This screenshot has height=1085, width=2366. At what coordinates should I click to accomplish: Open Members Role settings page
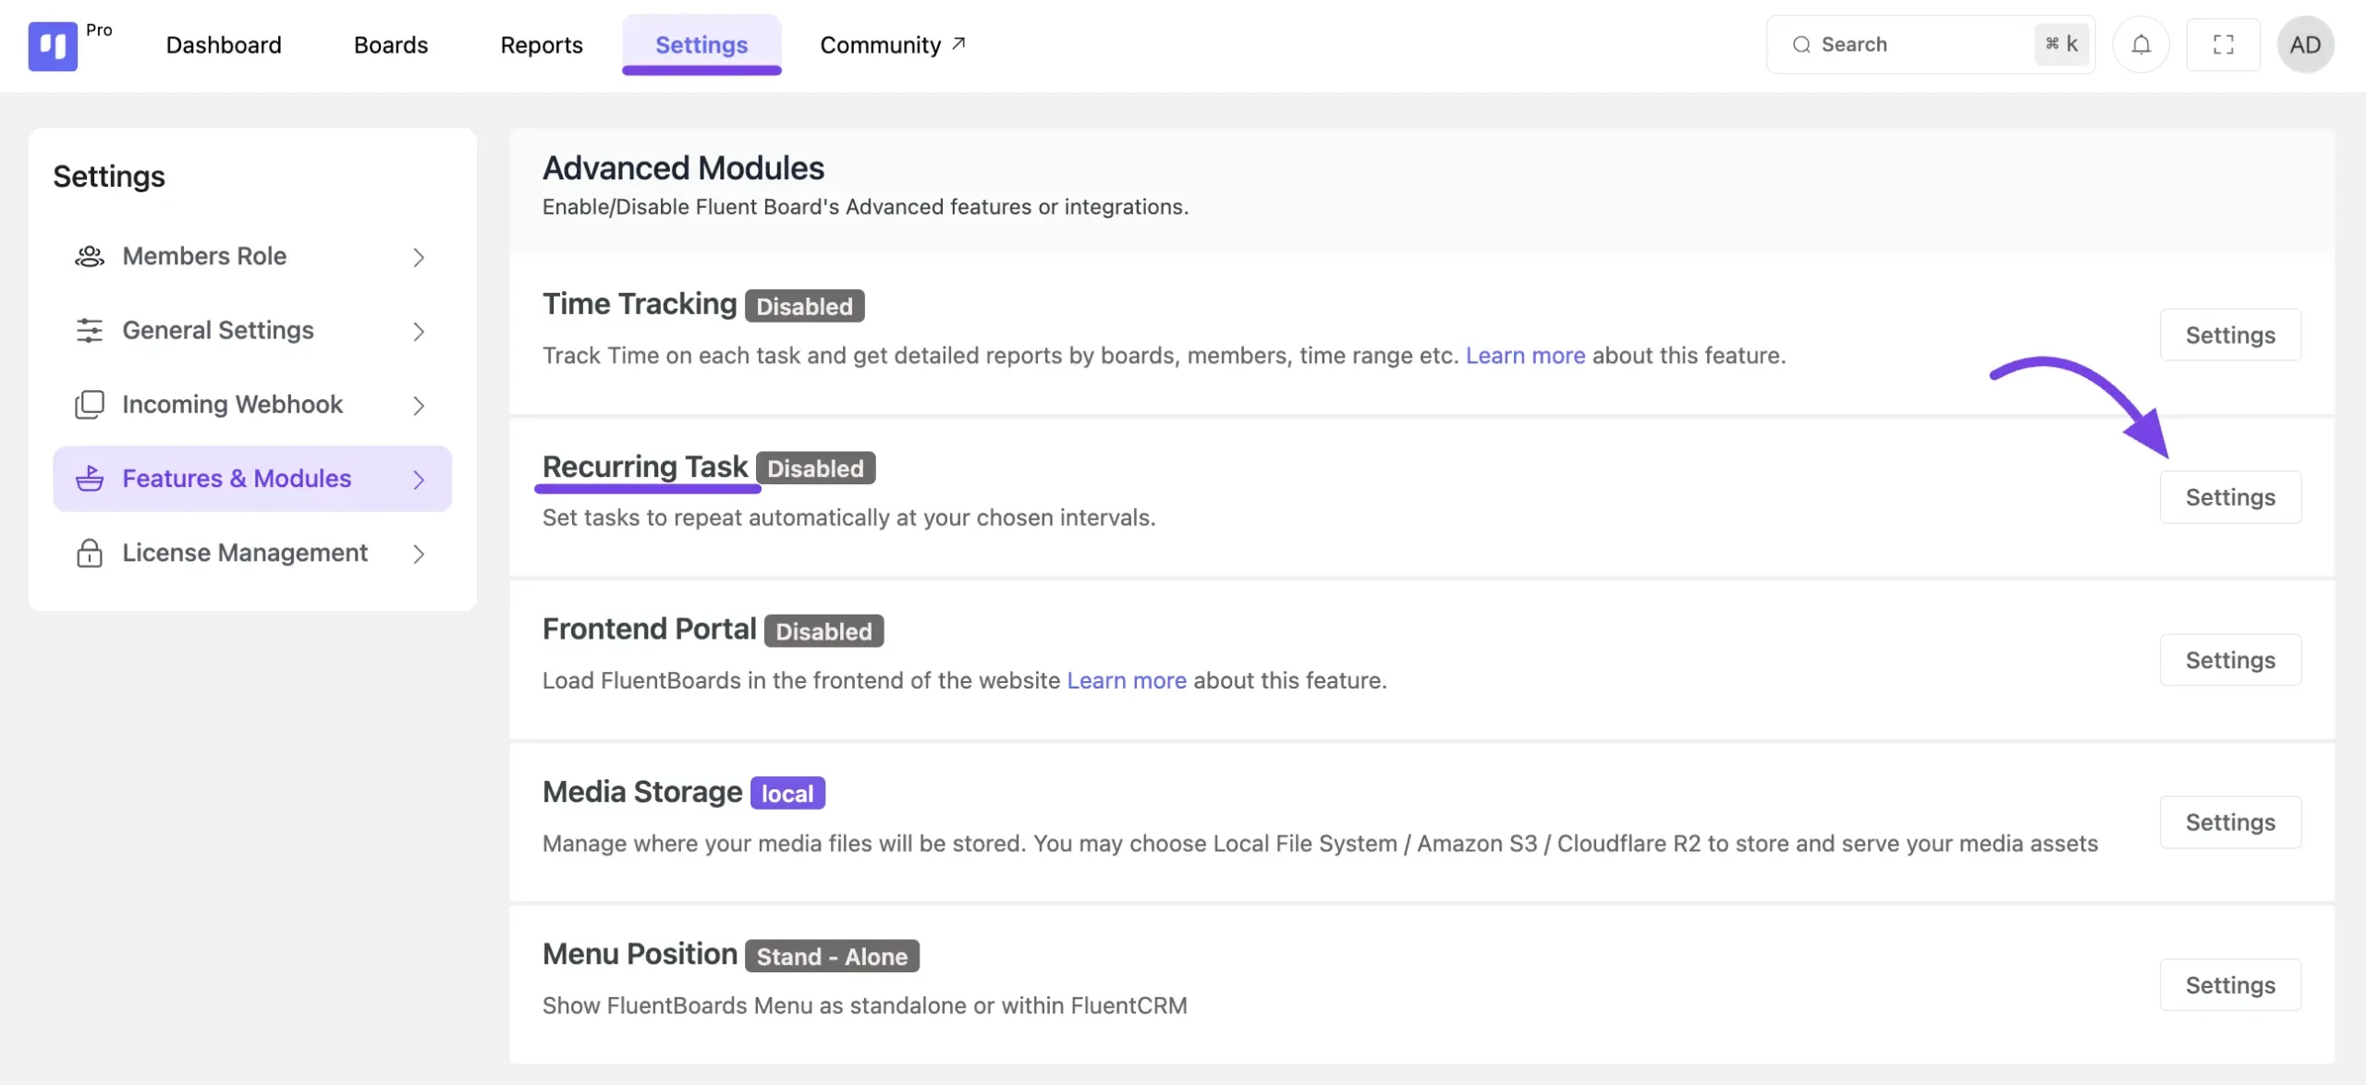pyautogui.click(x=252, y=256)
